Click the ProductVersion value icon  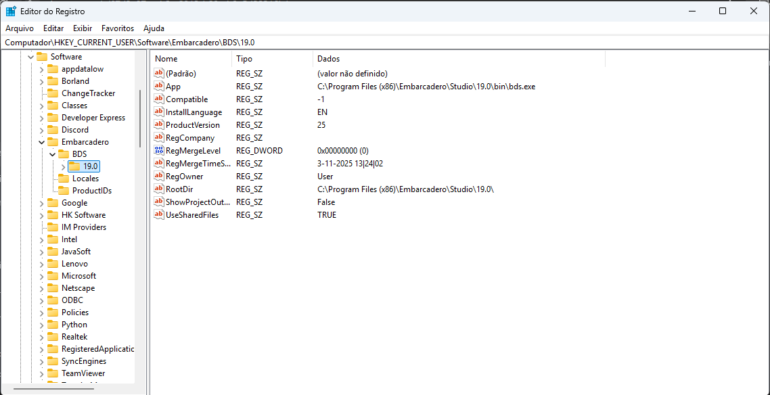158,125
